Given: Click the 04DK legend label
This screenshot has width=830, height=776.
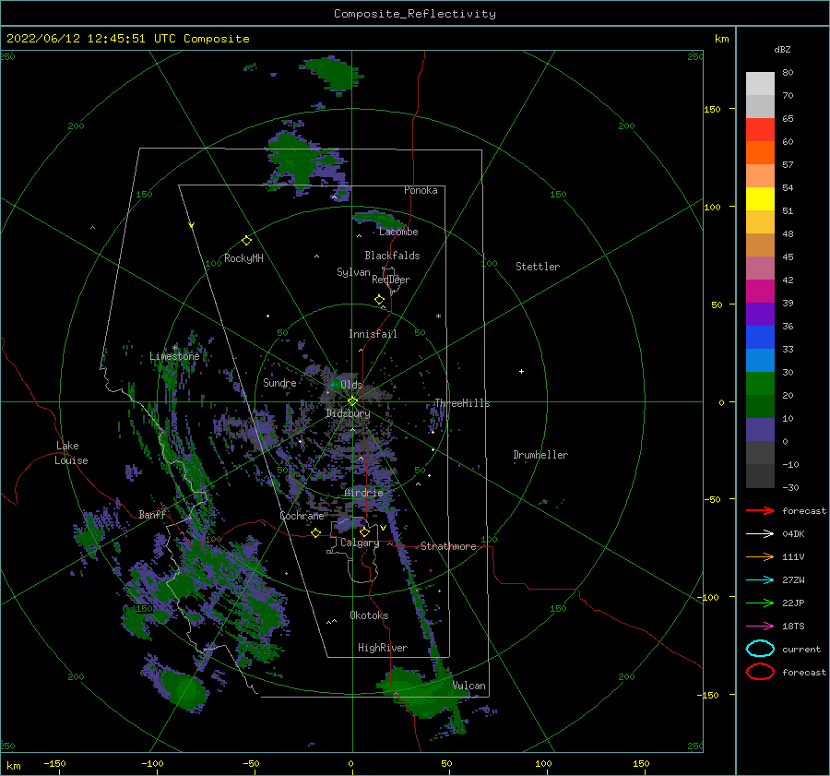Looking at the screenshot, I should click(793, 533).
